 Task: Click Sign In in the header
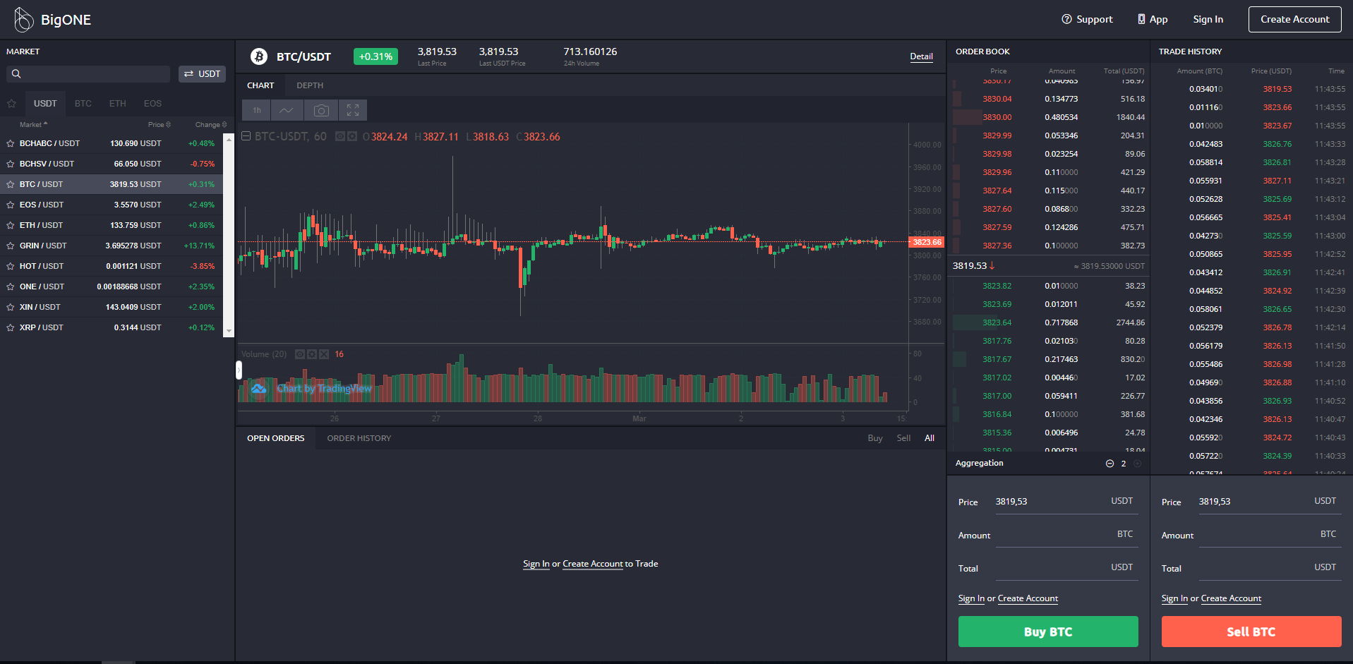1208,19
